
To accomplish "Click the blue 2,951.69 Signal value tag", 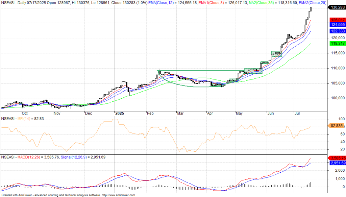I will [x=336, y=163].
